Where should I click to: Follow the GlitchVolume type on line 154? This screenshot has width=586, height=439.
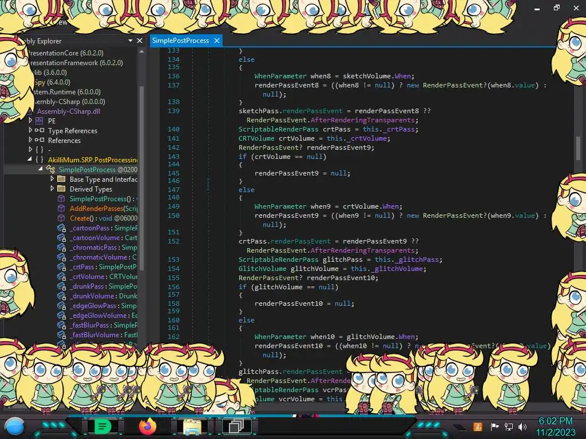coord(262,269)
